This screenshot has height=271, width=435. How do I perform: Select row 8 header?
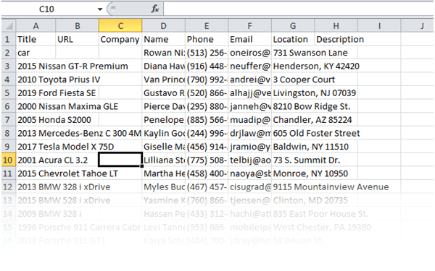coord(9,133)
